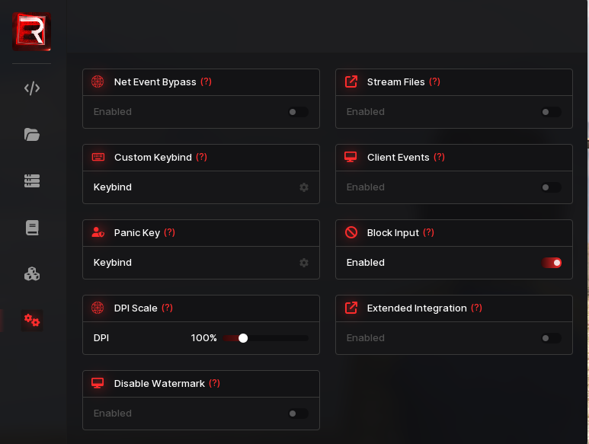Open the folder icon in the sidebar
This screenshot has height=444, width=589.
click(32, 135)
